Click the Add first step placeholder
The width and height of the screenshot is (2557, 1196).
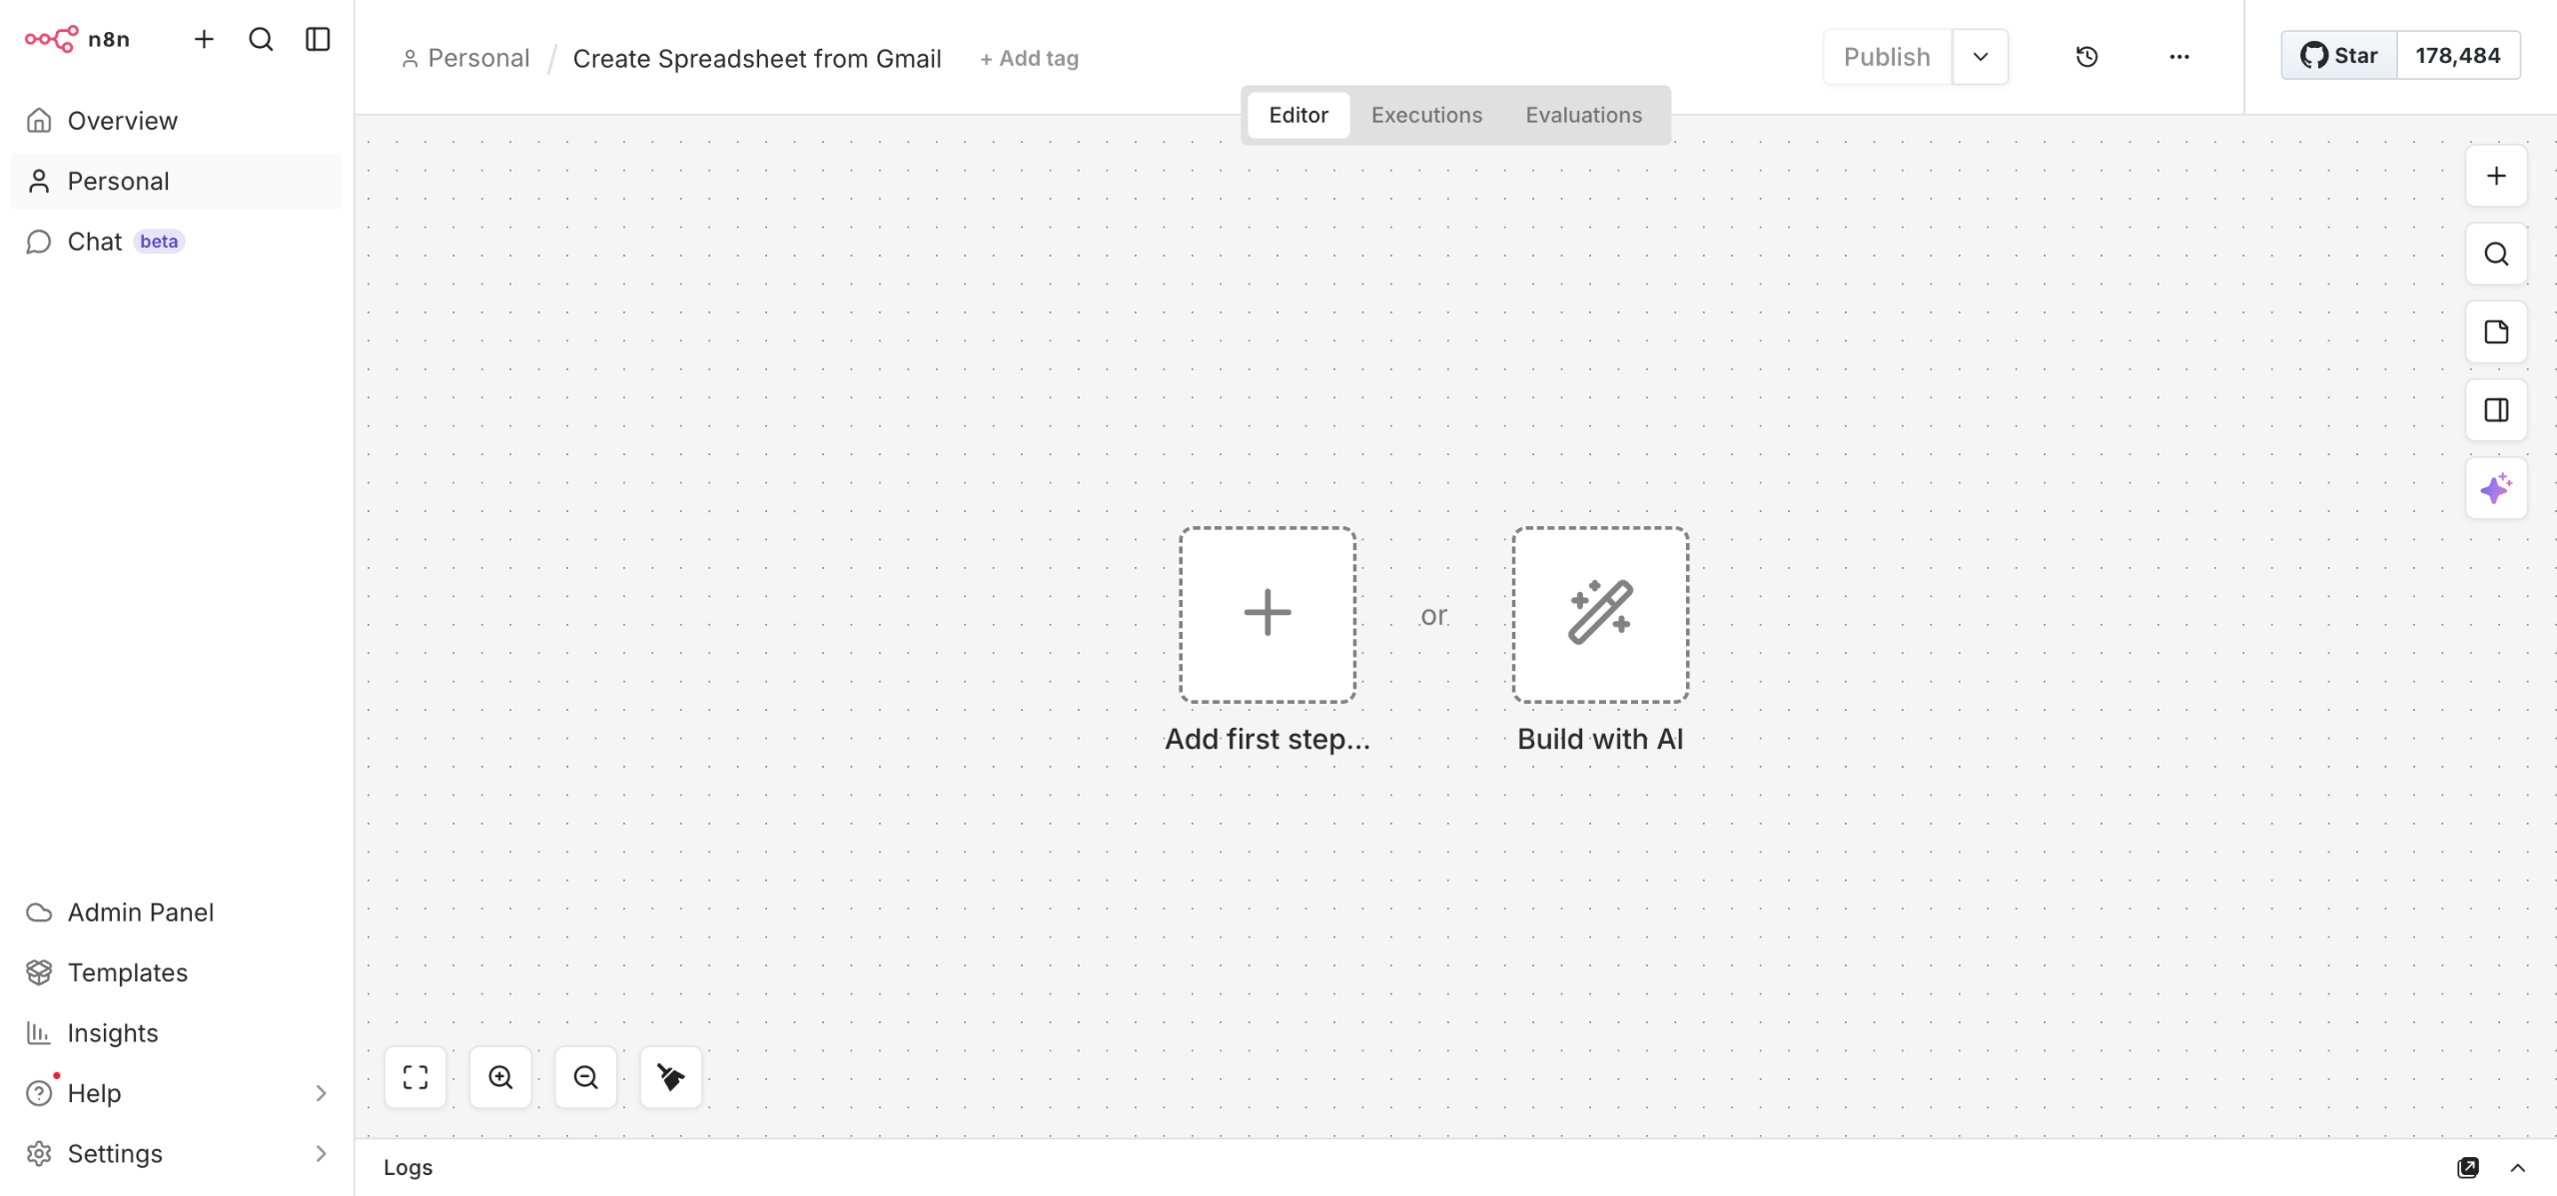(1267, 614)
